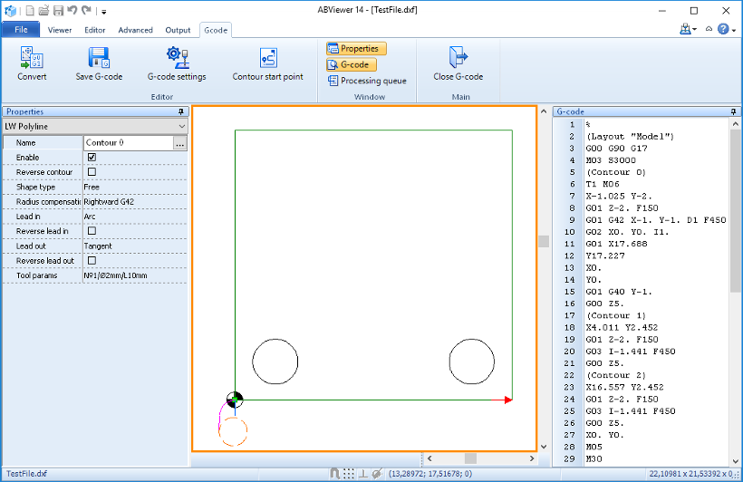743x482 pixels.
Task: Click the drawing vertical scrollbar thumb
Action: [x=544, y=241]
